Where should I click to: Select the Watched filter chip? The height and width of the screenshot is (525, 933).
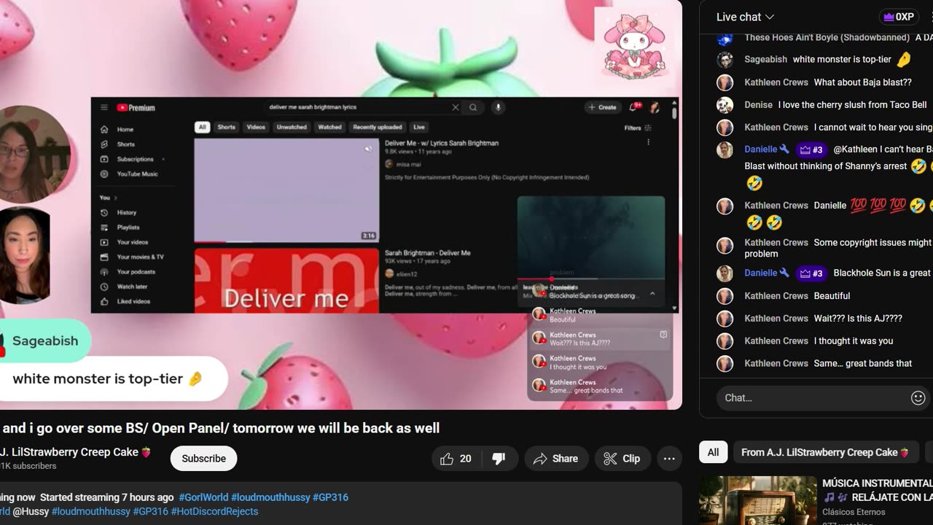[329, 127]
